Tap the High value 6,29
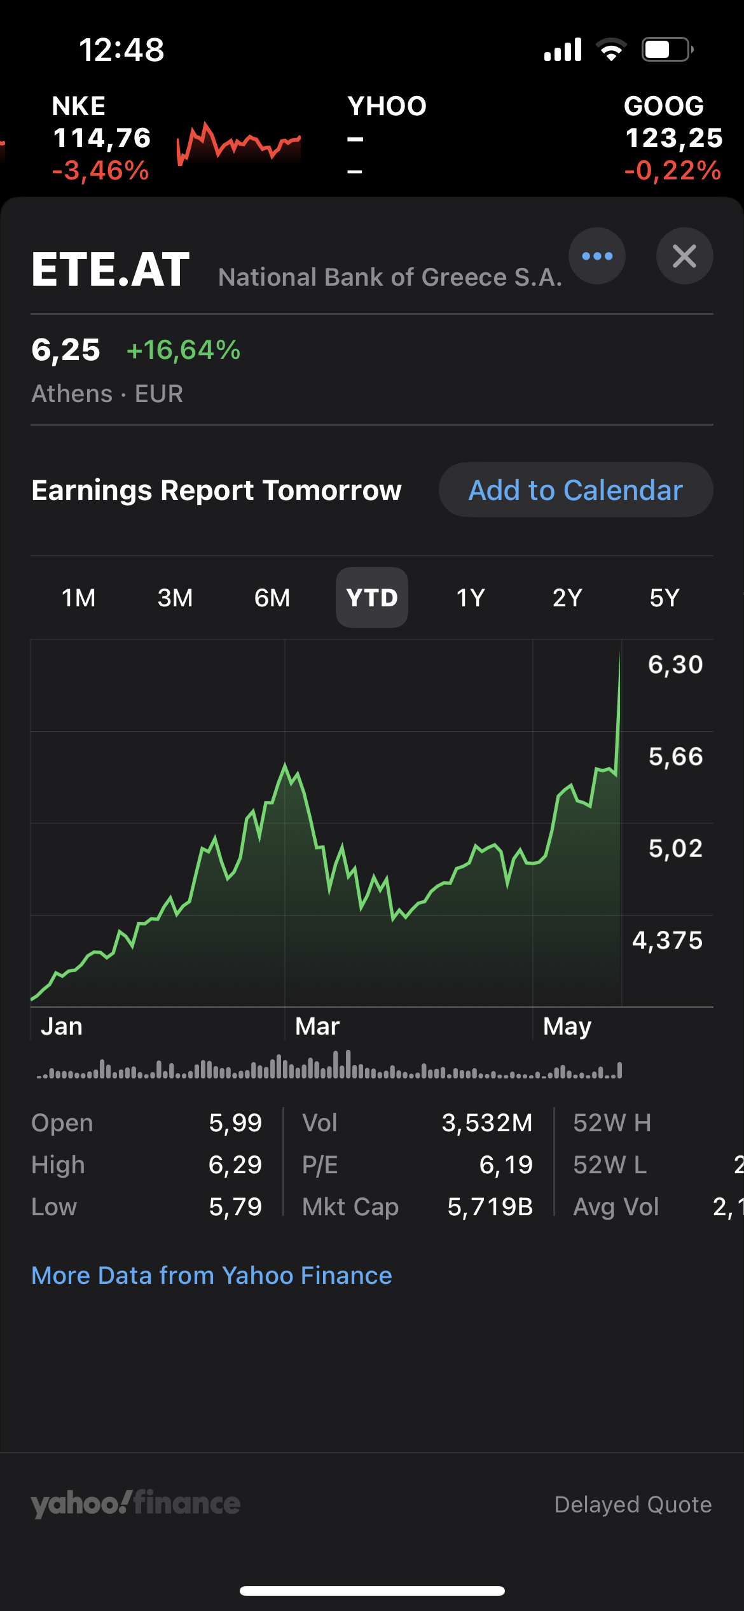 click(x=235, y=1165)
